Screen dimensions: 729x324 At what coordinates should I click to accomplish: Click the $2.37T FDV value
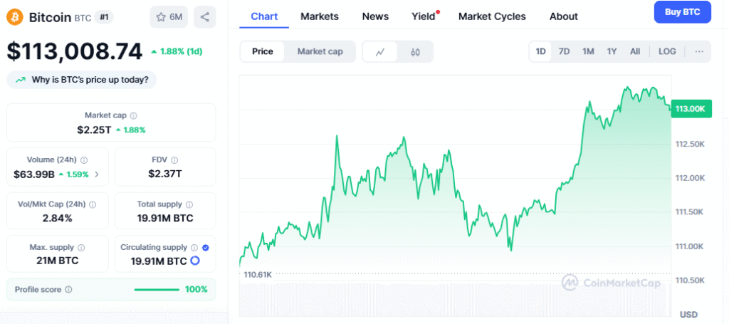click(165, 174)
